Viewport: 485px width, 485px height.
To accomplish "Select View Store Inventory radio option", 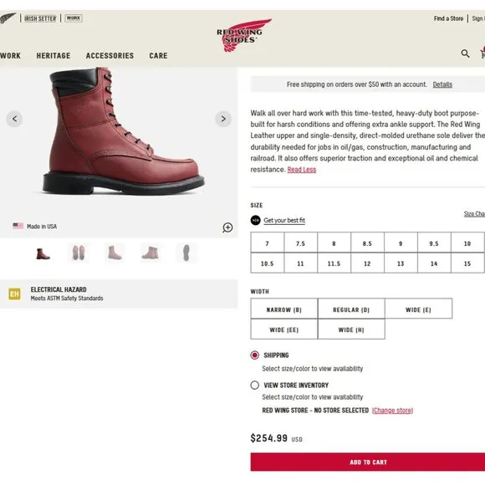I will (254, 385).
